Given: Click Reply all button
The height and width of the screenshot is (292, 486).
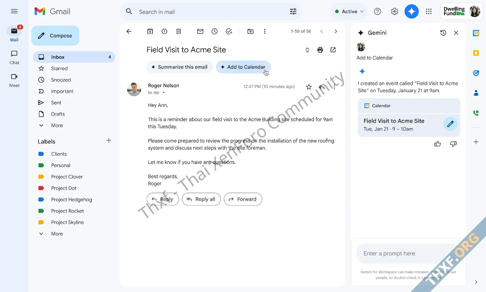Looking at the screenshot, I should (201, 199).
